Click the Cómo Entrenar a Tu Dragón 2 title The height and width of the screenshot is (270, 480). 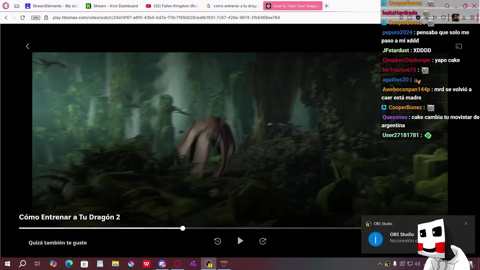click(x=69, y=217)
